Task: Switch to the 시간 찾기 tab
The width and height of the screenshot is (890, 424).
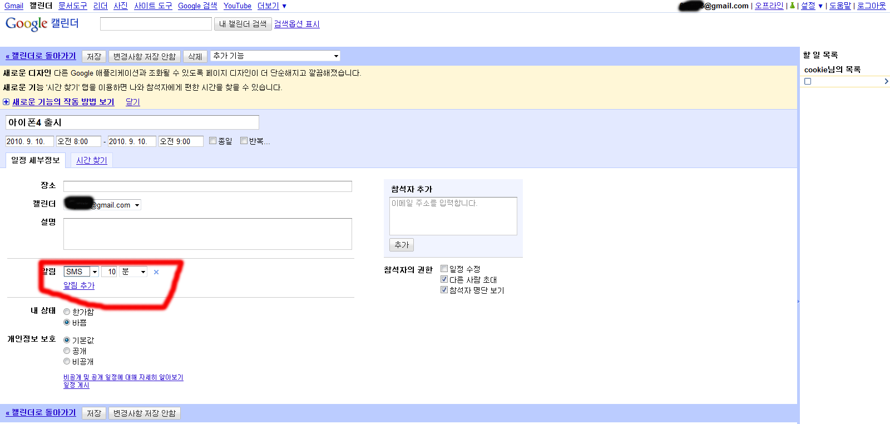Action: pyautogui.click(x=92, y=160)
